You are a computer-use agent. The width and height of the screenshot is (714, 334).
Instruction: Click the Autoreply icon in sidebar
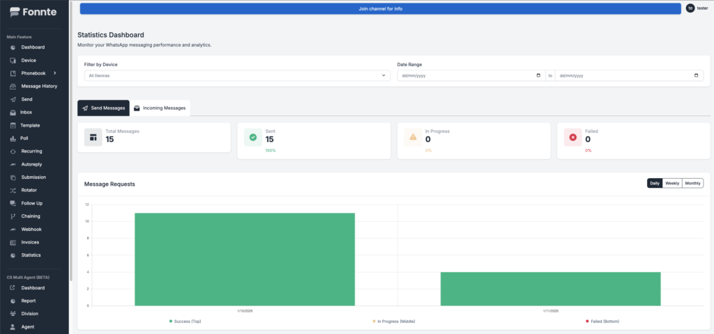tap(13, 164)
